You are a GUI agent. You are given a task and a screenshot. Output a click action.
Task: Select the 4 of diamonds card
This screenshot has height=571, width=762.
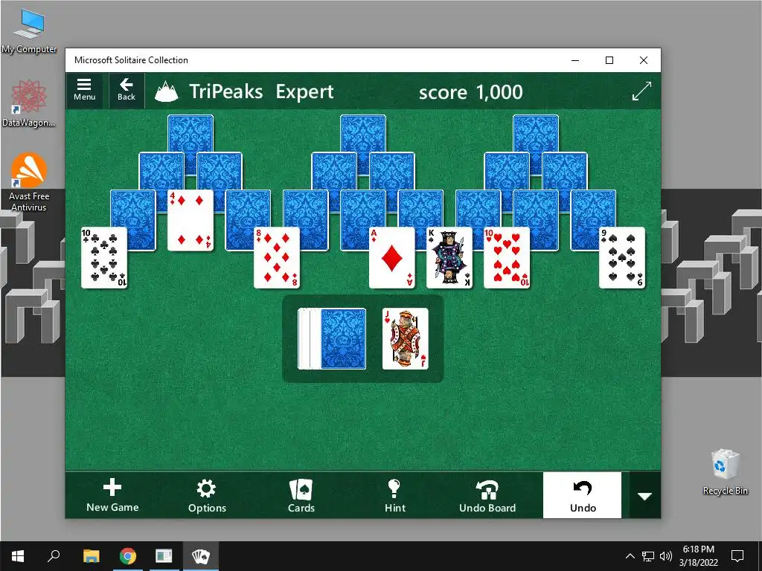coord(190,220)
